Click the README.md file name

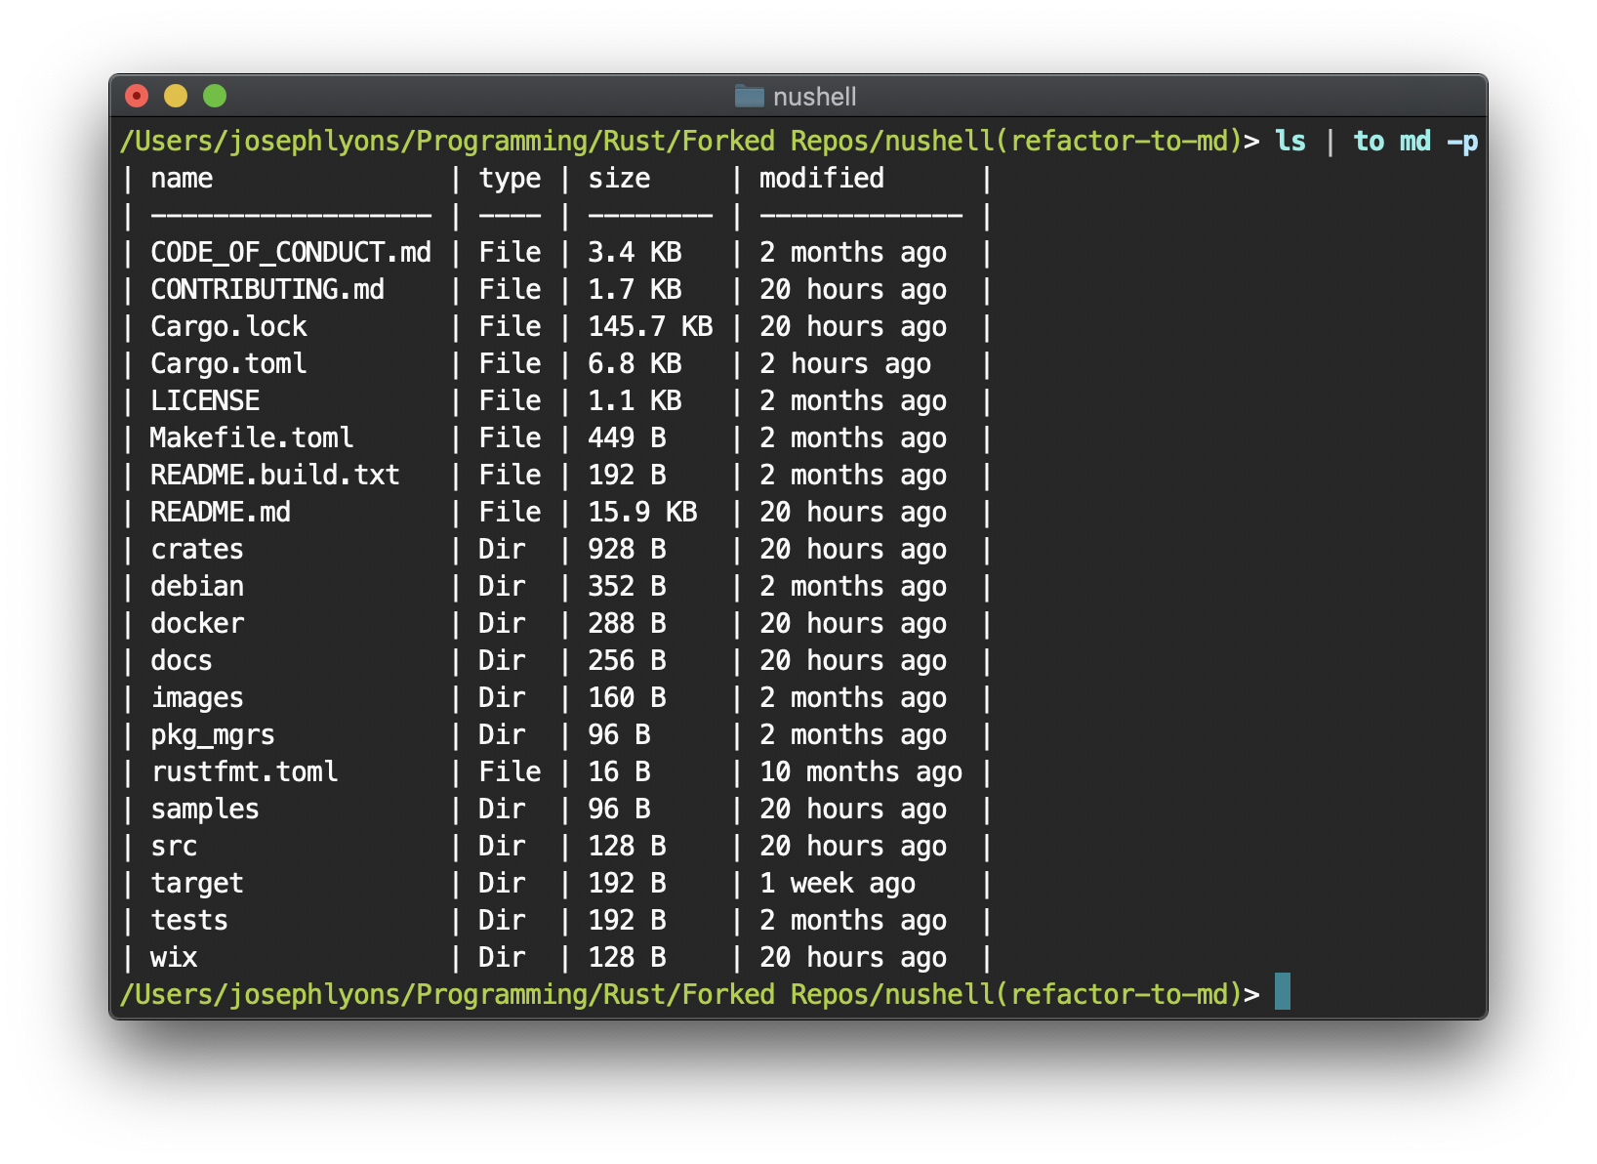tap(221, 513)
